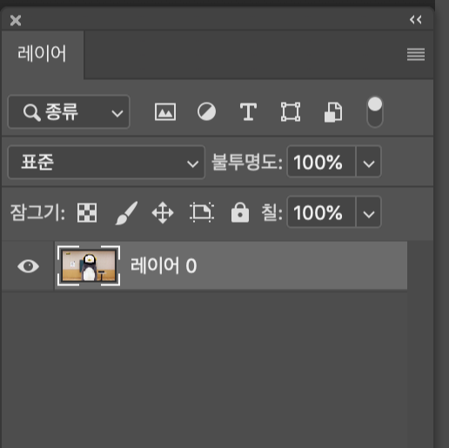
Task: Open the layers panel hamburger menu
Action: pos(416,55)
